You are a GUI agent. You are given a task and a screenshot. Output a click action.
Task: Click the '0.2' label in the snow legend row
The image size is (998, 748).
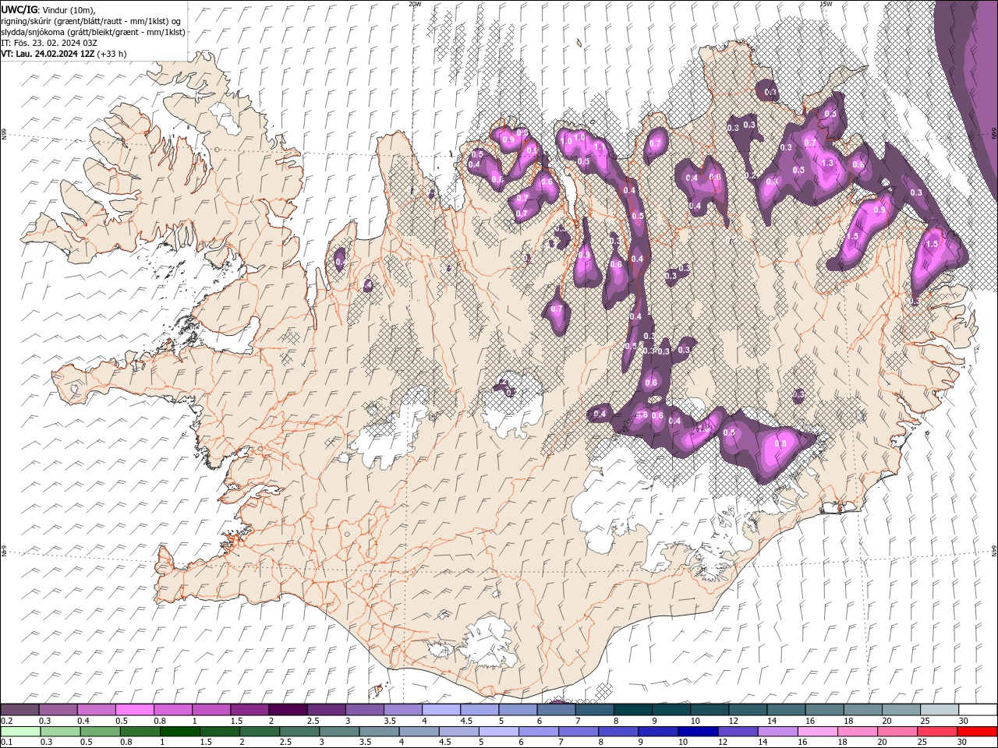(7, 721)
